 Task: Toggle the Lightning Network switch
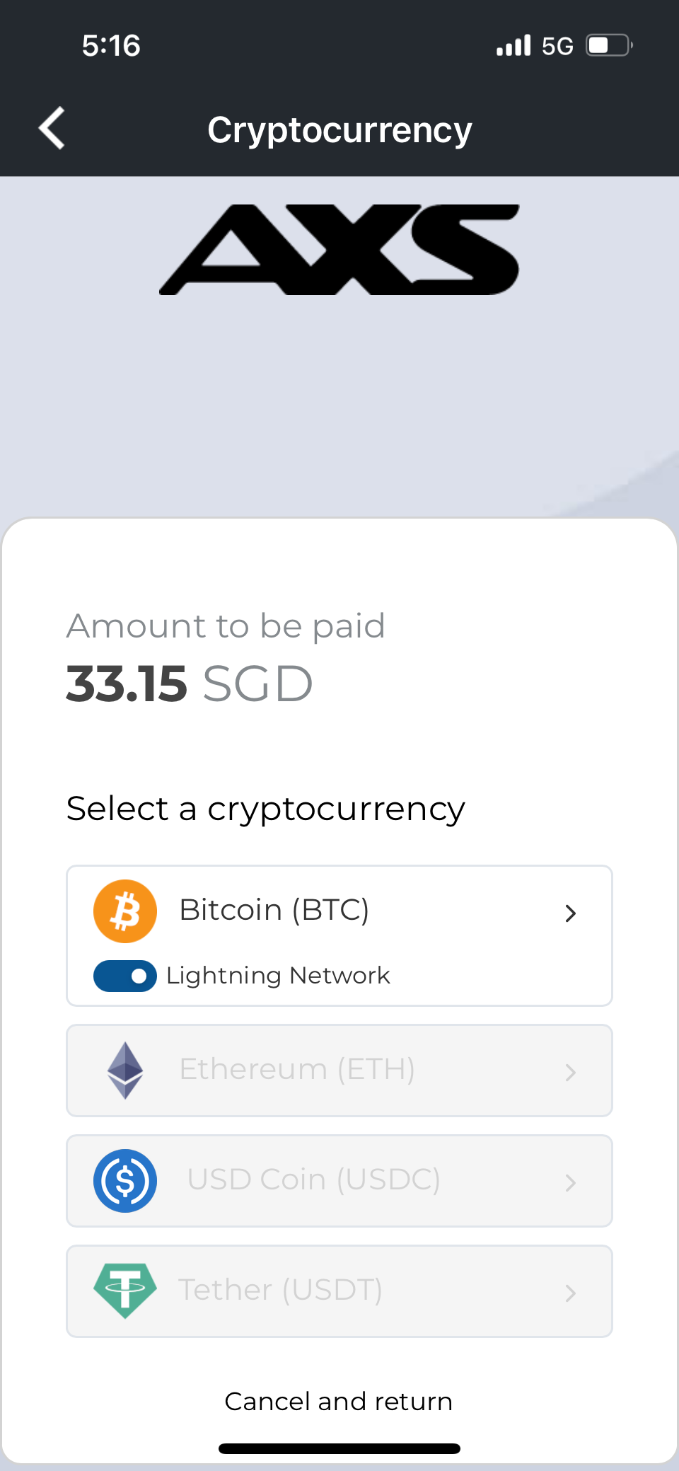[125, 976]
